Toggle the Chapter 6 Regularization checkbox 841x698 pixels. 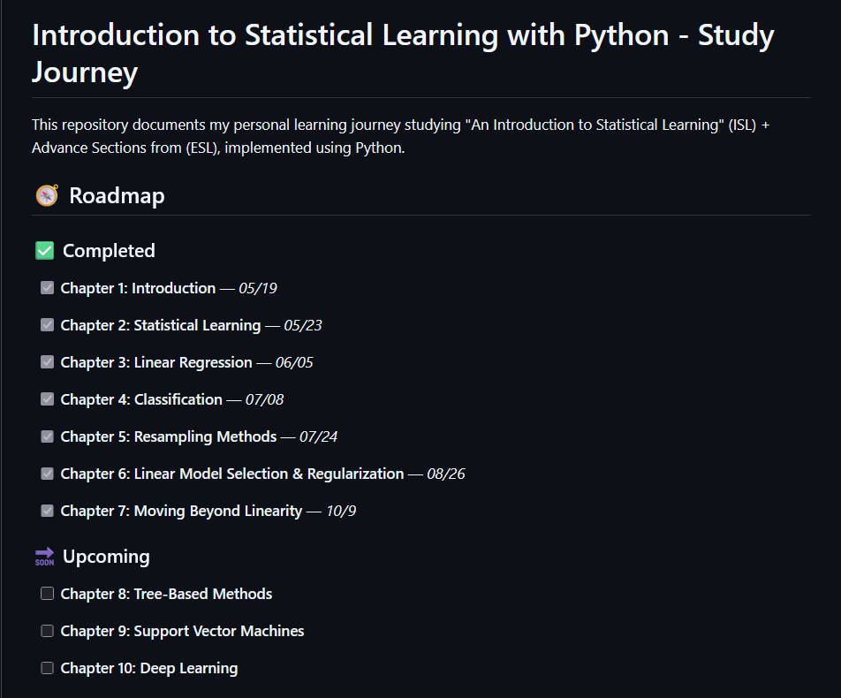pyautogui.click(x=47, y=474)
